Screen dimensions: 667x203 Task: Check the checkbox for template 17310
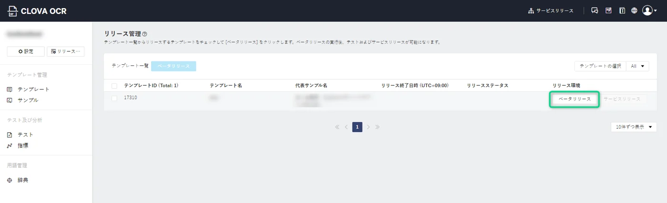click(114, 98)
